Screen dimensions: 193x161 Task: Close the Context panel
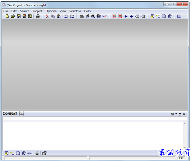[x=184, y=114]
